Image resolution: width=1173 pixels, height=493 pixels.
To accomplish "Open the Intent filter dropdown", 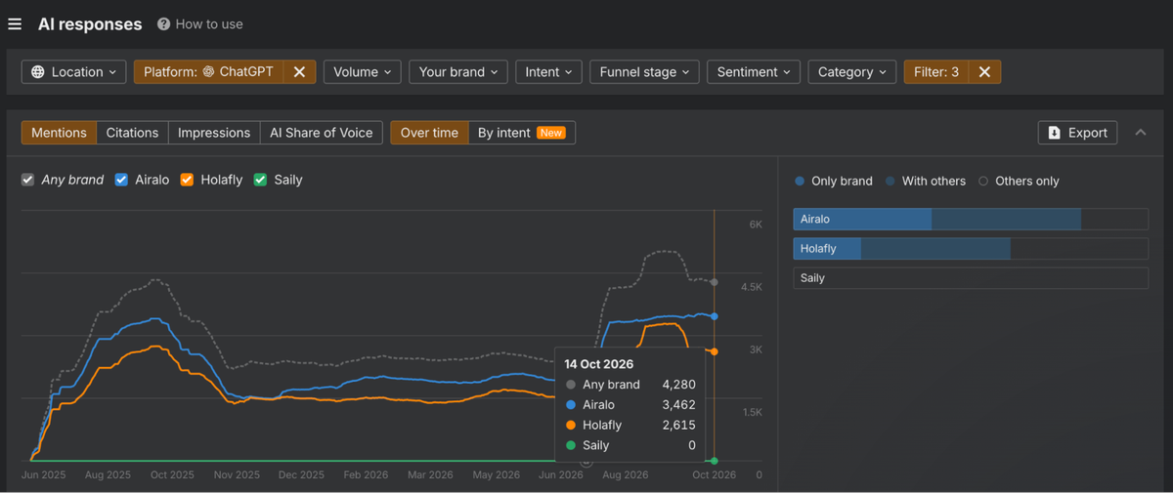I will (548, 72).
